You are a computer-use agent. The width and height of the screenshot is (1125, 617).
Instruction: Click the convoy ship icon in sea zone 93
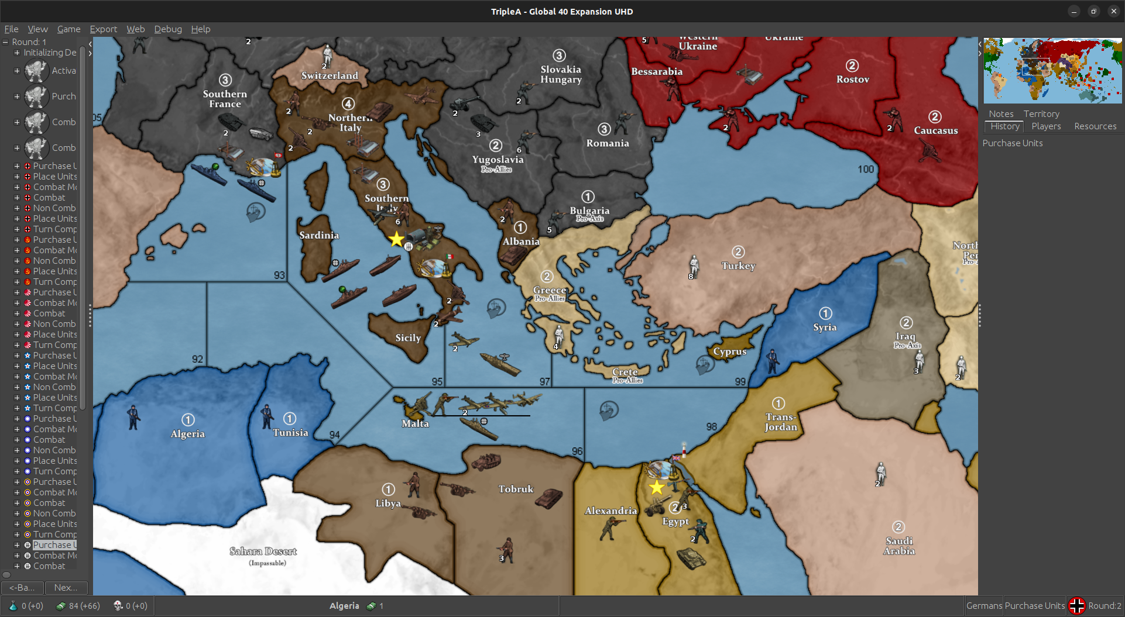[255, 212]
